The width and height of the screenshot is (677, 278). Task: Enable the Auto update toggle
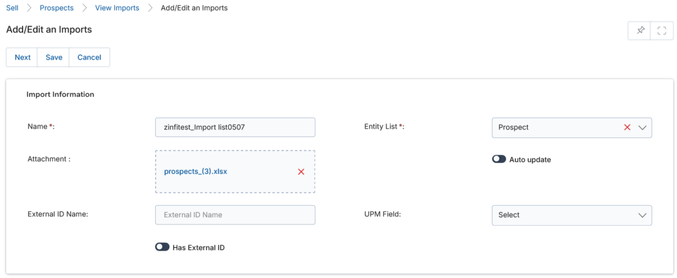point(499,159)
